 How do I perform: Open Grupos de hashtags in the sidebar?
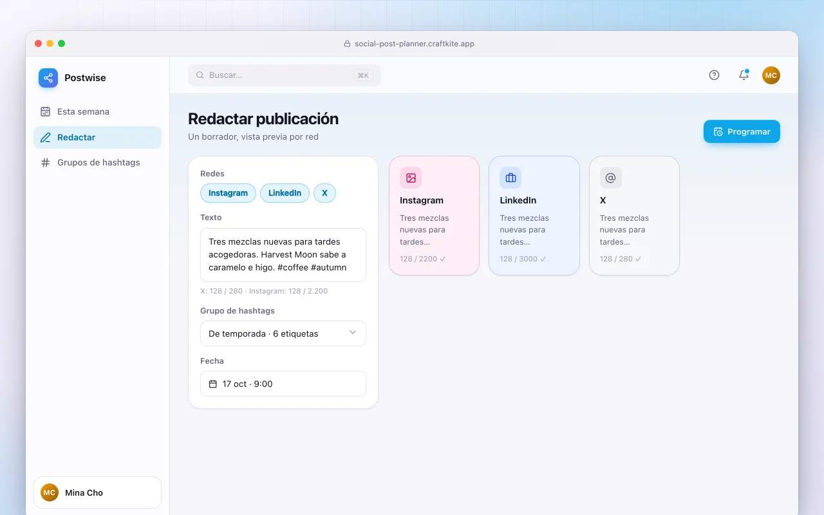click(x=97, y=162)
